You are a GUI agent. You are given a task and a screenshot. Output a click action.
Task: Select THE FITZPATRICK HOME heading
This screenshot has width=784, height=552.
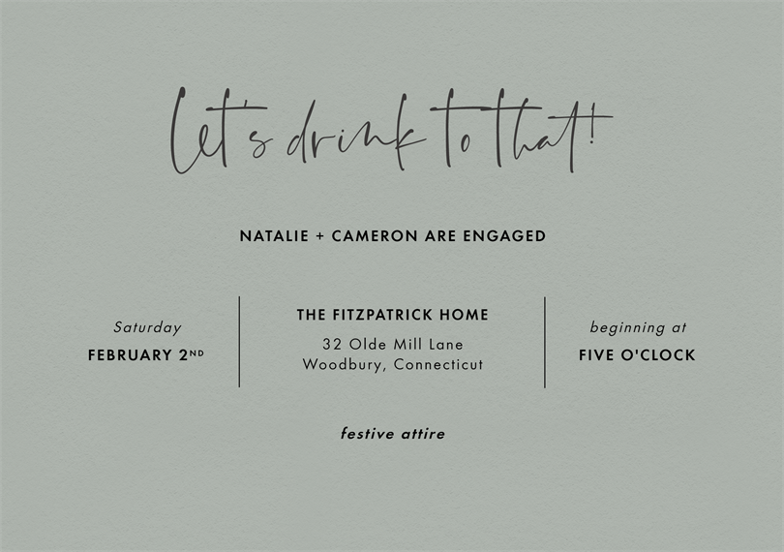tap(392, 315)
